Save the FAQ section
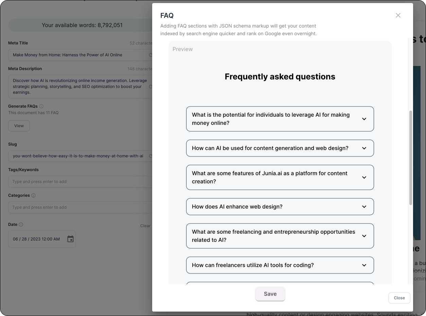The height and width of the screenshot is (316, 426). coord(270,294)
